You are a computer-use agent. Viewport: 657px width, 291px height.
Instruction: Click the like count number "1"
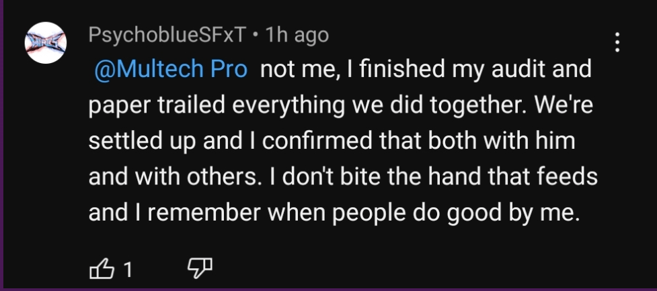[x=126, y=270]
